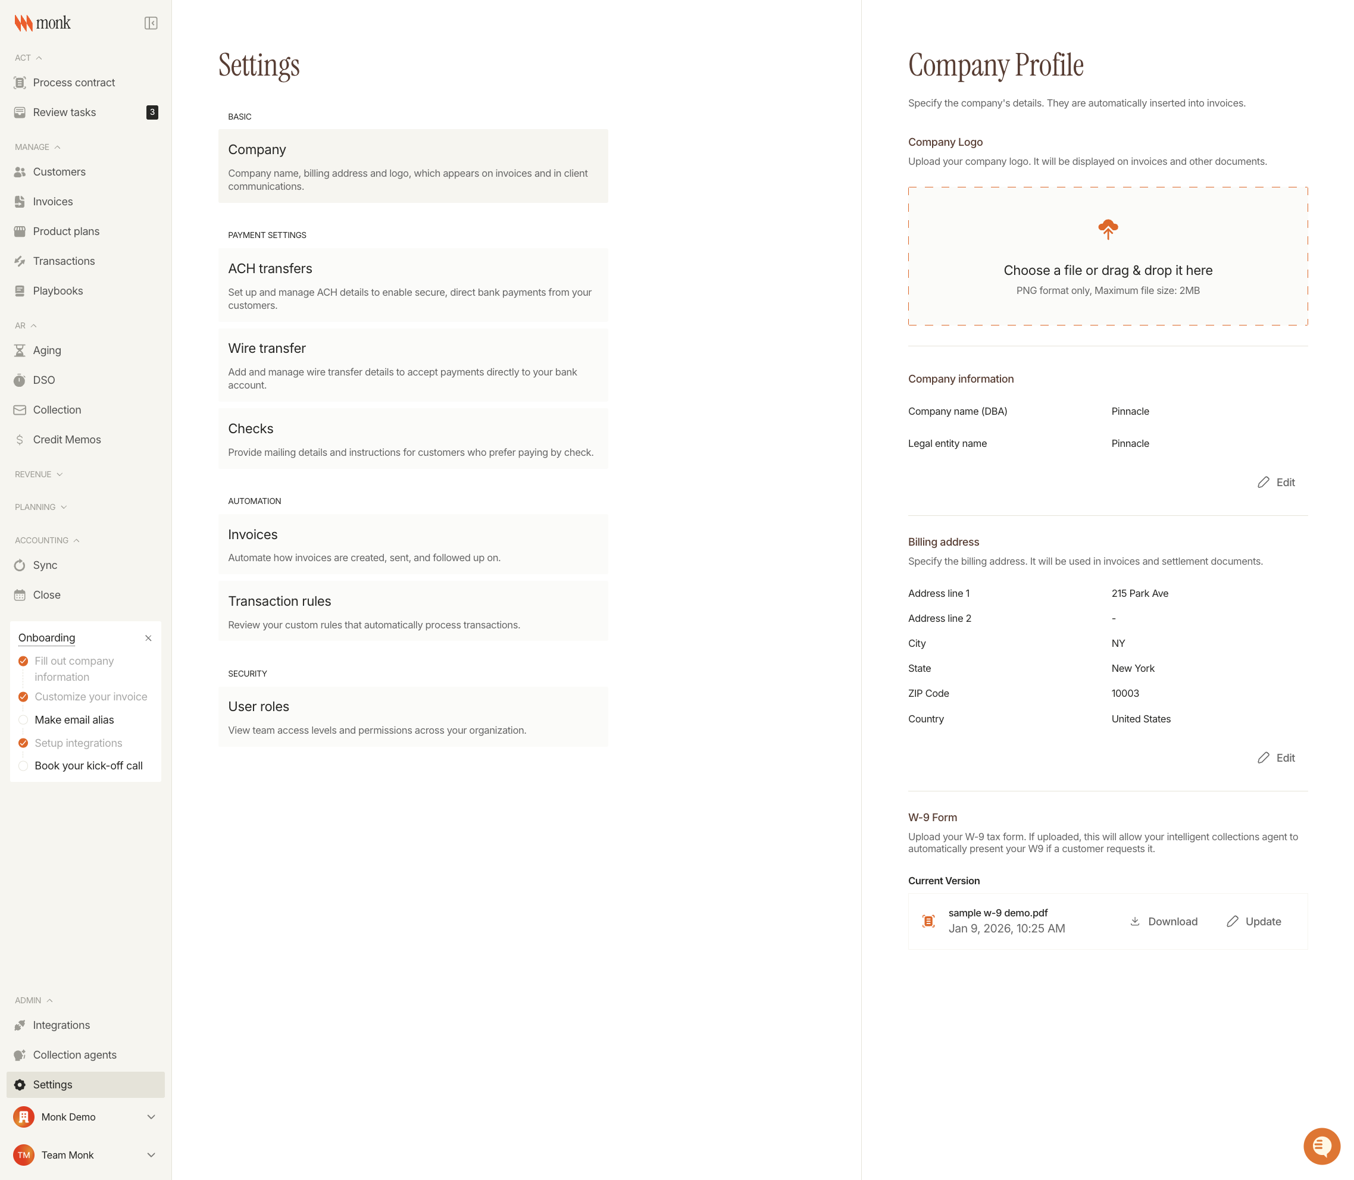Check the Make email alias onboarding step
Image resolution: width=1354 pixels, height=1180 pixels.
24,719
